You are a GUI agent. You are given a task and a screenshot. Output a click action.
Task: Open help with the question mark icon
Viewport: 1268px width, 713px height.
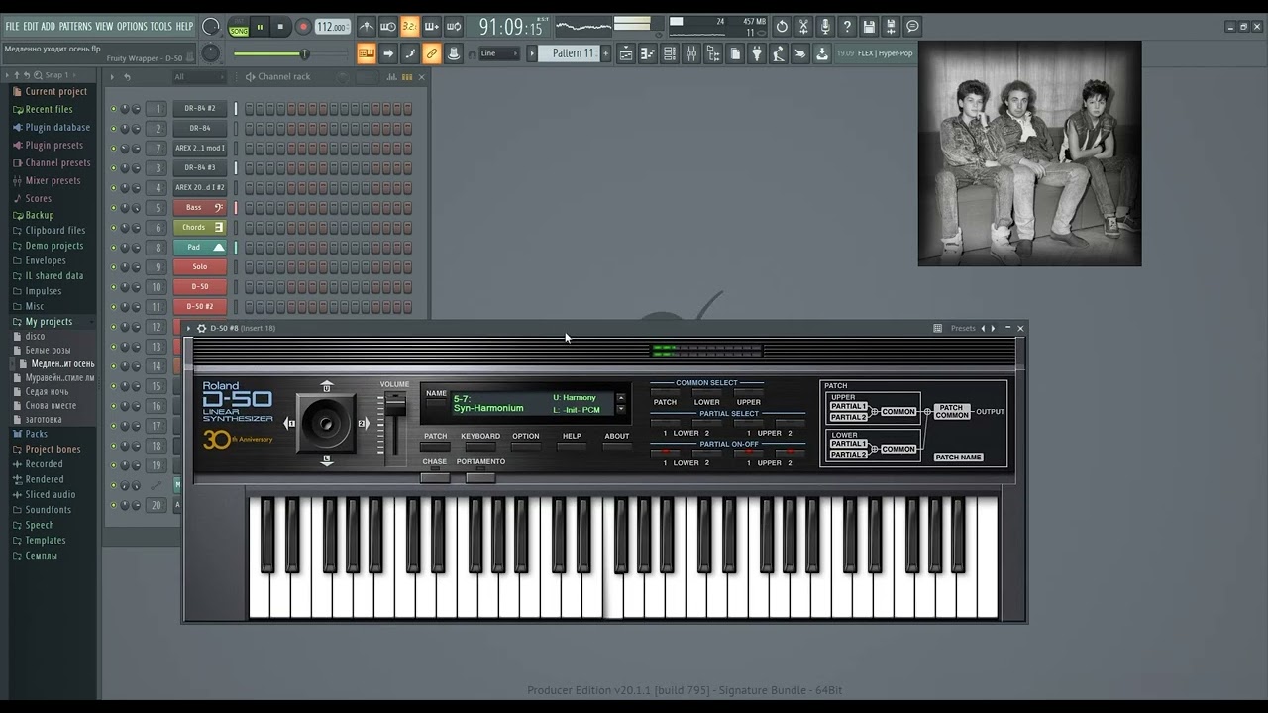847,27
